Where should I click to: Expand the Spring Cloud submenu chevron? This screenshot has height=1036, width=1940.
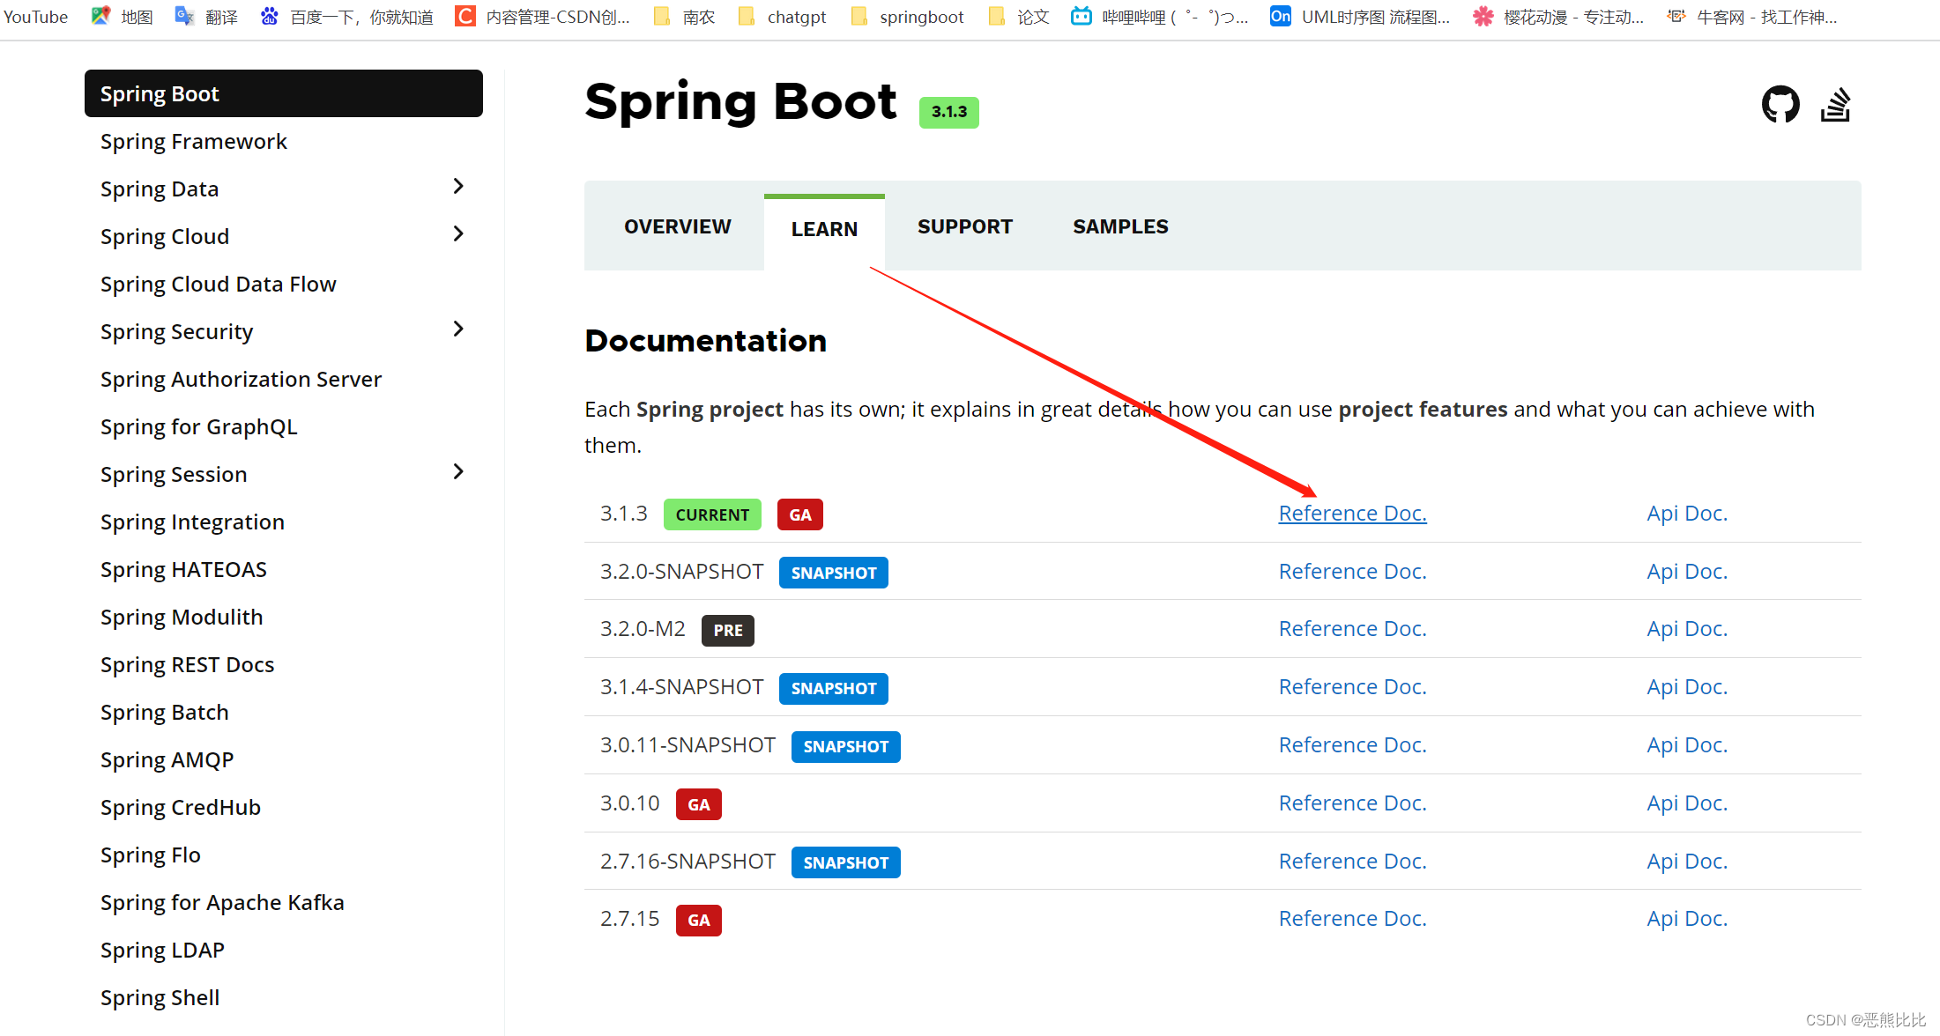coord(457,234)
